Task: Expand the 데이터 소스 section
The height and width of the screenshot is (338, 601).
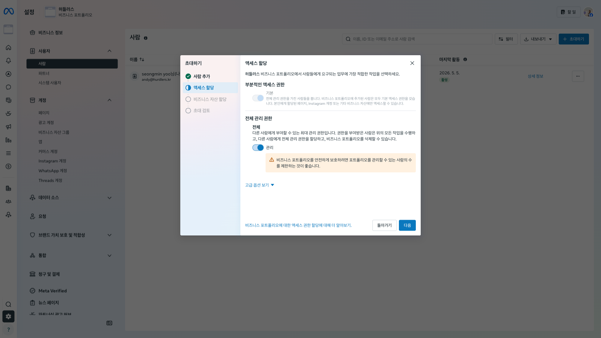Action: coord(109,198)
